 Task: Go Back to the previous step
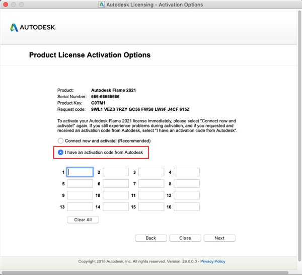pyautogui.click(x=151, y=238)
